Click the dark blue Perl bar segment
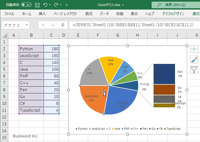200x142 pixels. pyautogui.click(x=164, y=74)
